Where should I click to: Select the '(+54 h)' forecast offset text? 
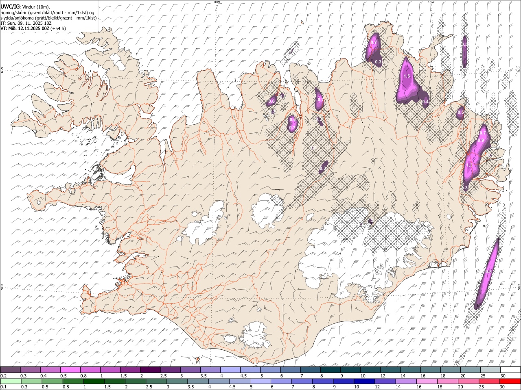click(x=59, y=28)
